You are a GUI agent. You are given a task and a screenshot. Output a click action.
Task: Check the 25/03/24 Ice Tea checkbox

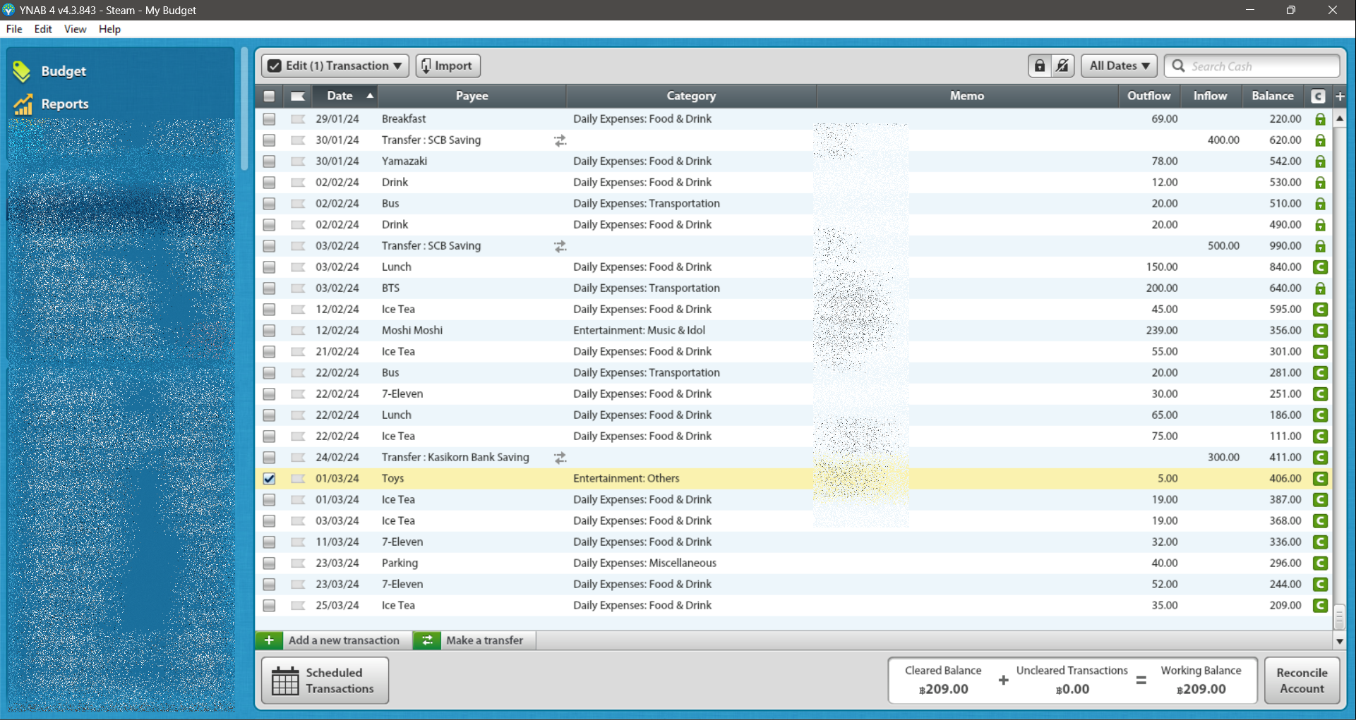click(269, 606)
